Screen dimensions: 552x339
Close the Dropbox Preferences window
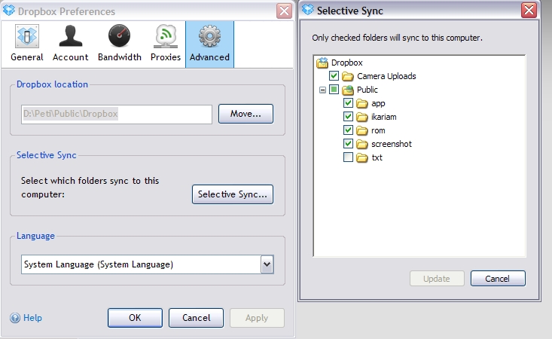[x=284, y=11]
